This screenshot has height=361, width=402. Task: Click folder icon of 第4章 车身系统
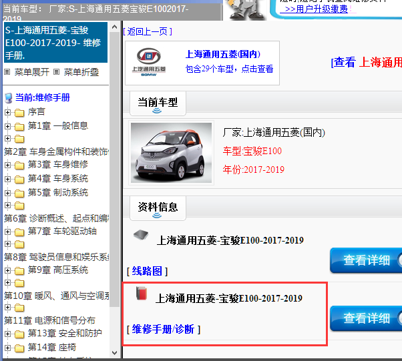pyautogui.click(x=19, y=179)
